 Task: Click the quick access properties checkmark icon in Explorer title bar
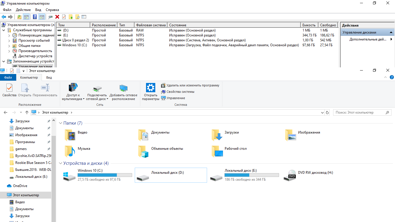pyautogui.click(x=12, y=71)
